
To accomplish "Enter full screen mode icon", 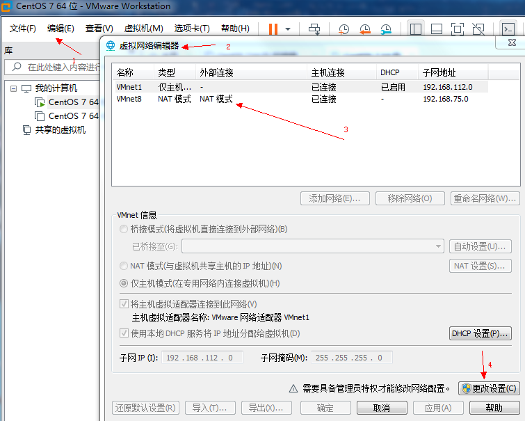I will 458,29.
